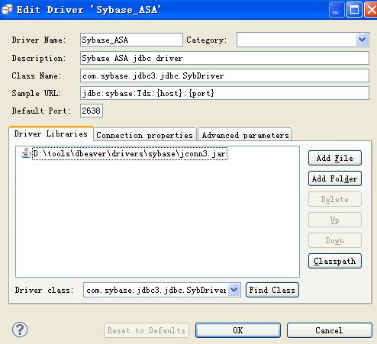This screenshot has height=344, width=377.
Task: Cancel the driver edit dialog
Action: 330,330
